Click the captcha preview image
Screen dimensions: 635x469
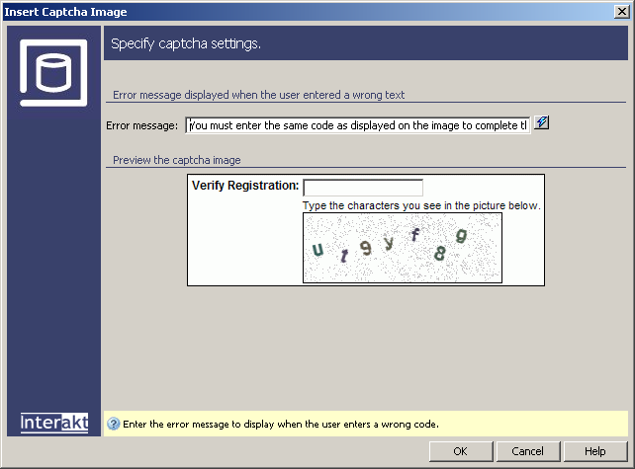click(x=402, y=248)
